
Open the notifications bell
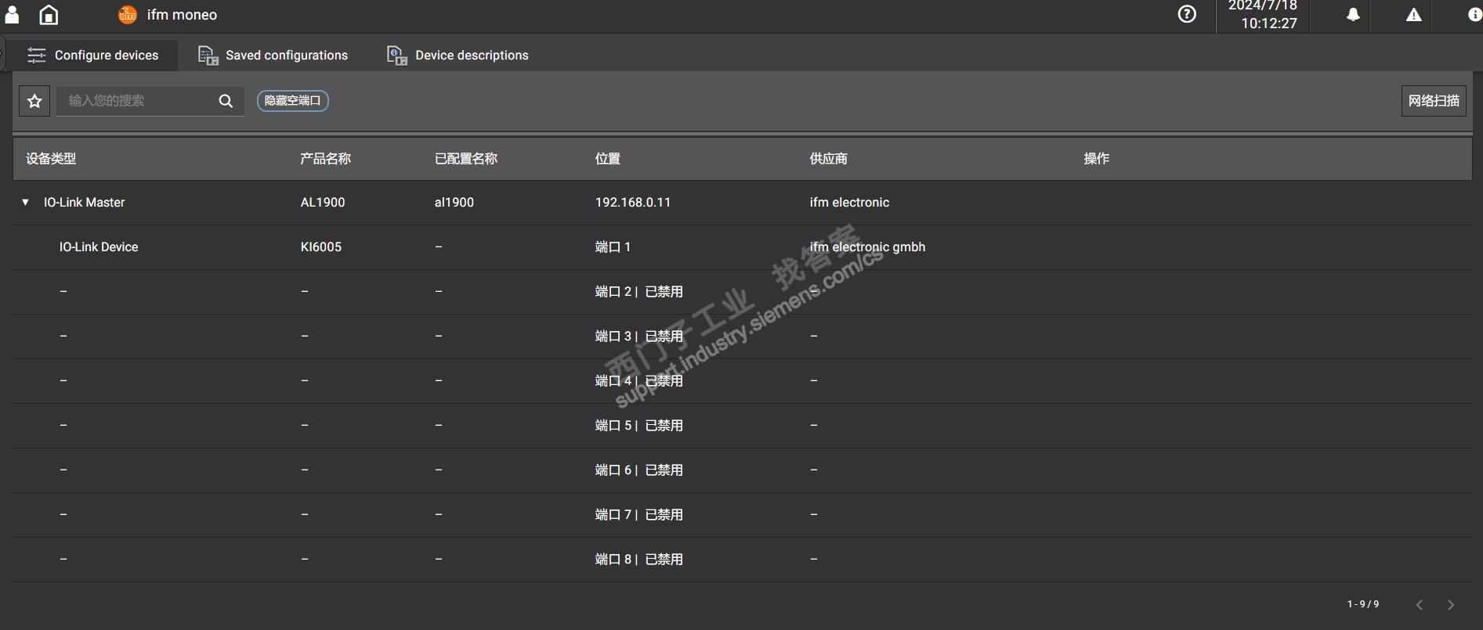(x=1353, y=14)
